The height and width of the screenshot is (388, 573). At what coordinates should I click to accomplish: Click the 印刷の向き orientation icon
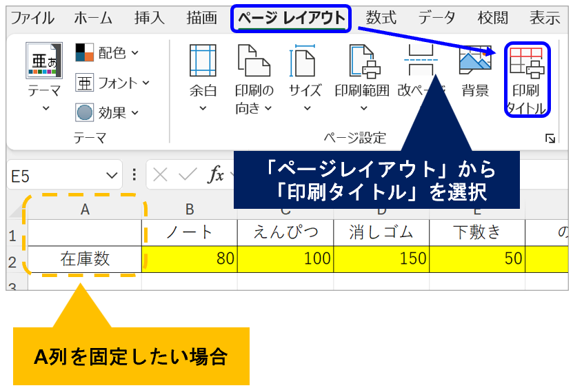[x=254, y=61]
